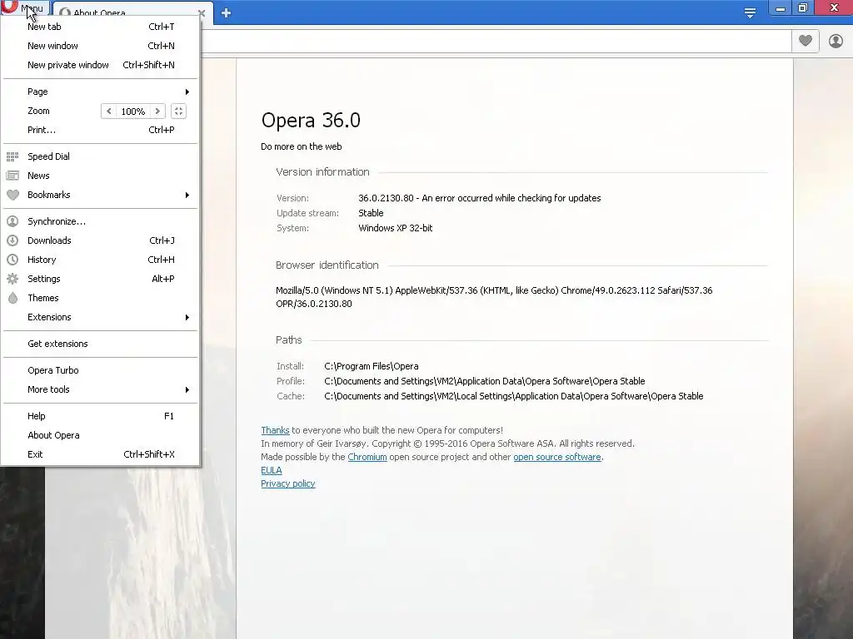Viewport: 853px width, 639px height.
Task: Expand the More tools submenu arrow
Action: click(x=187, y=389)
